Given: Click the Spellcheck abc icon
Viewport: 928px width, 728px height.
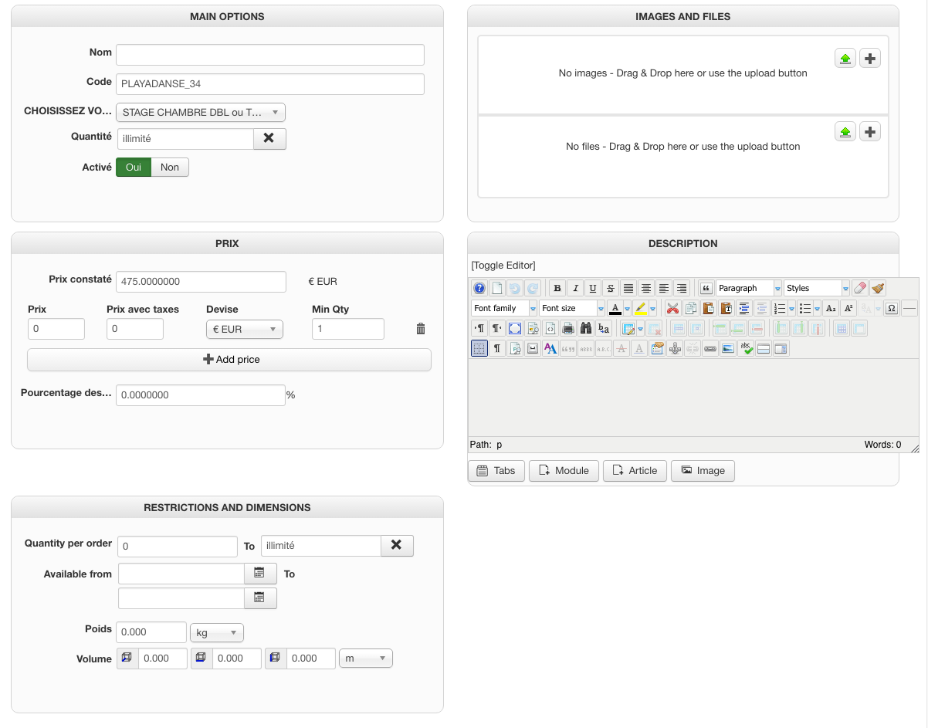Looking at the screenshot, I should (x=745, y=348).
